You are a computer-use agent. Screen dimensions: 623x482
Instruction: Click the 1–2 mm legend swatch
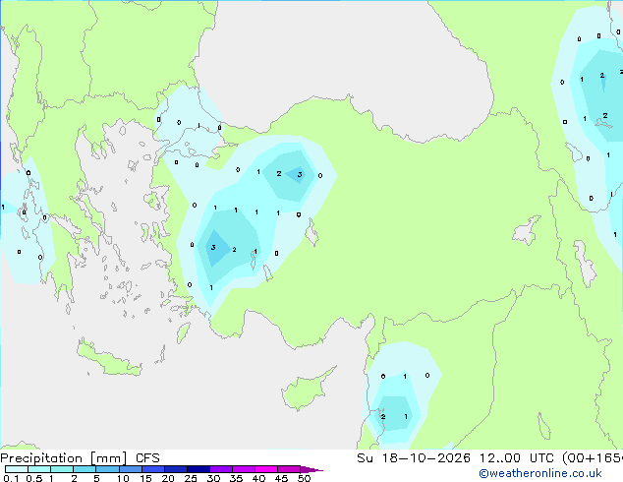click(62, 469)
